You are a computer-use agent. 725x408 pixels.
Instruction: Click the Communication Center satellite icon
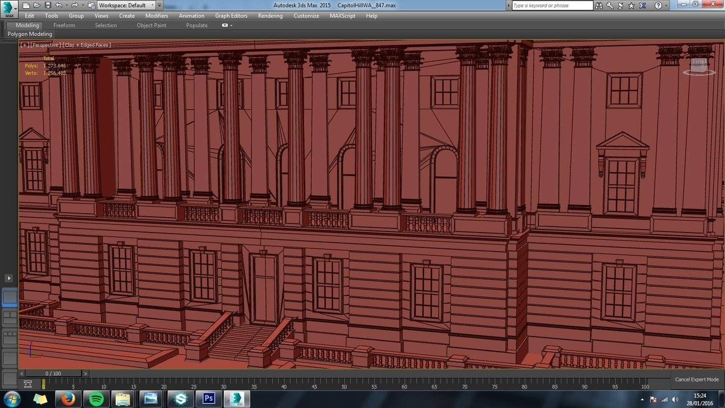point(620,5)
